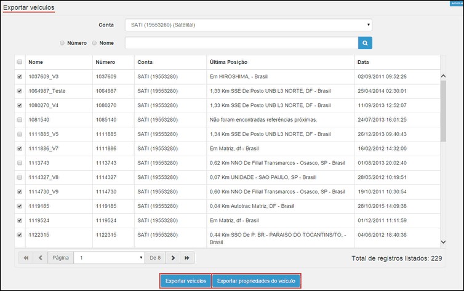
Task: Click the Exportar veículos page title
Action: pyautogui.click(x=29, y=7)
